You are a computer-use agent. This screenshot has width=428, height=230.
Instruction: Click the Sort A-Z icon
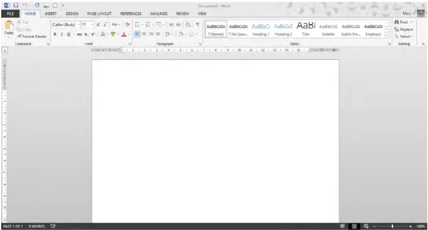pos(188,24)
